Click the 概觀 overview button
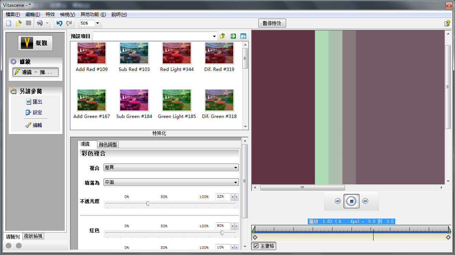455x255 pixels. pyautogui.click(x=35, y=43)
